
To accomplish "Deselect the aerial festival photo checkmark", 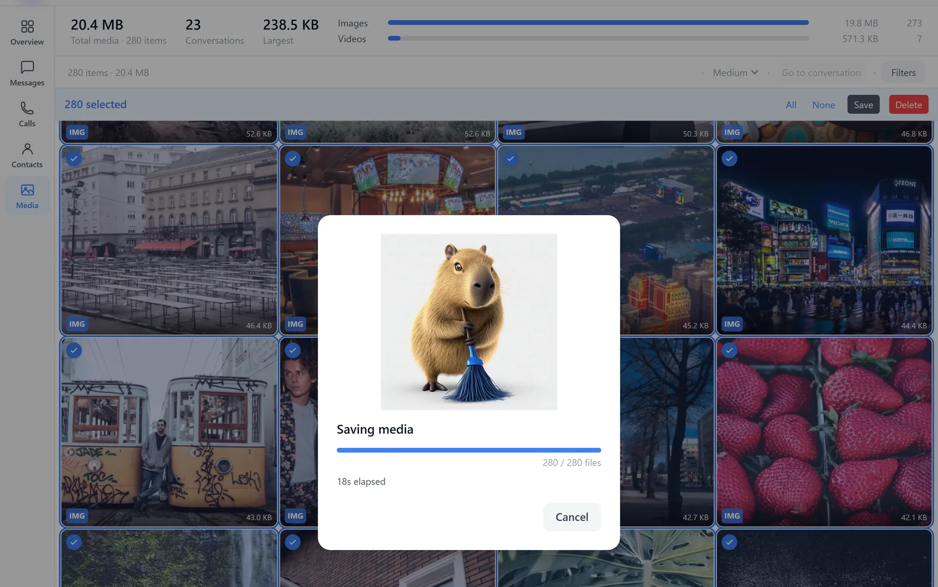I will [x=511, y=159].
